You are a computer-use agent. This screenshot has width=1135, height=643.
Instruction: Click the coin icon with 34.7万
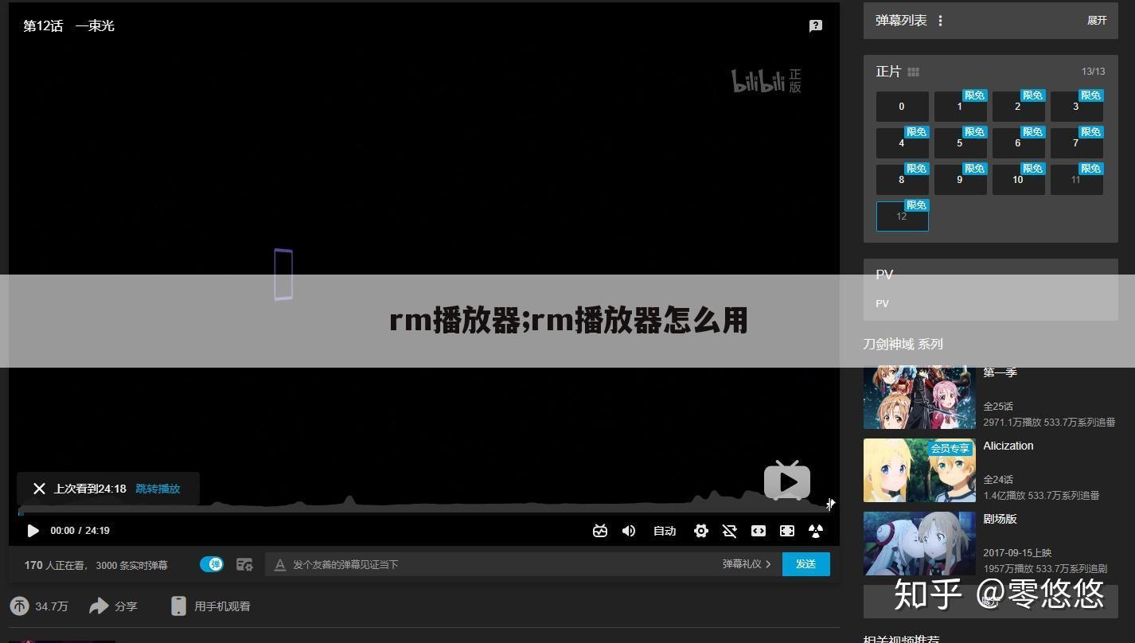19,606
